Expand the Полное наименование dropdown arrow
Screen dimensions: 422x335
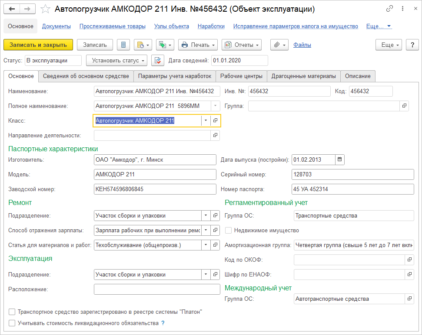pyautogui.click(x=215, y=106)
